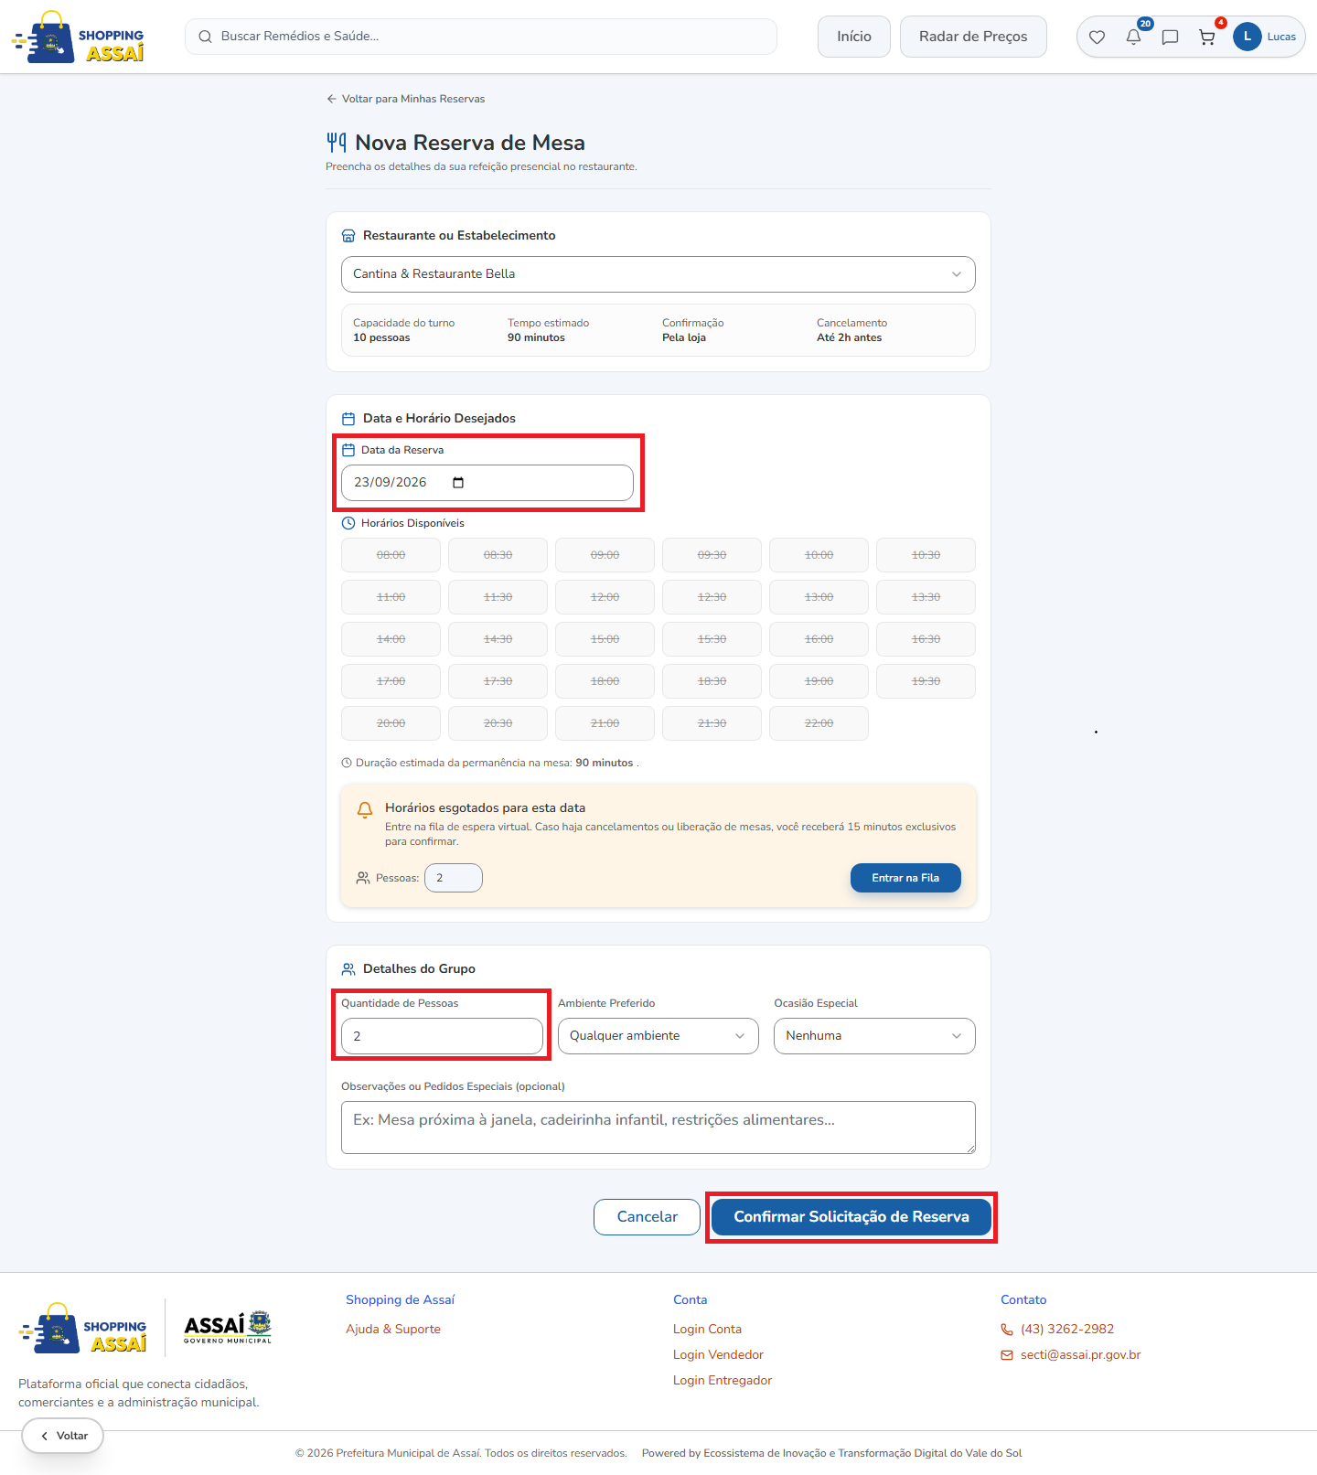1317x1475 pixels.
Task: Open the chat messages icon
Action: (x=1170, y=37)
